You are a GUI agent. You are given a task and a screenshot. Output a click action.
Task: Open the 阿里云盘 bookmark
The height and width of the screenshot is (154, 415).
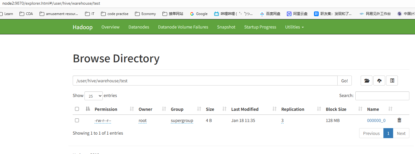pyautogui.click(x=297, y=14)
